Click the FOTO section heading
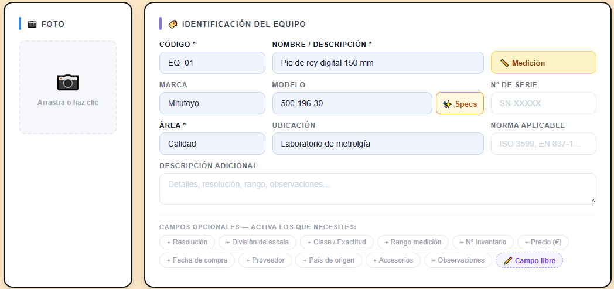Screen dimensions: 614x289 tap(53, 24)
